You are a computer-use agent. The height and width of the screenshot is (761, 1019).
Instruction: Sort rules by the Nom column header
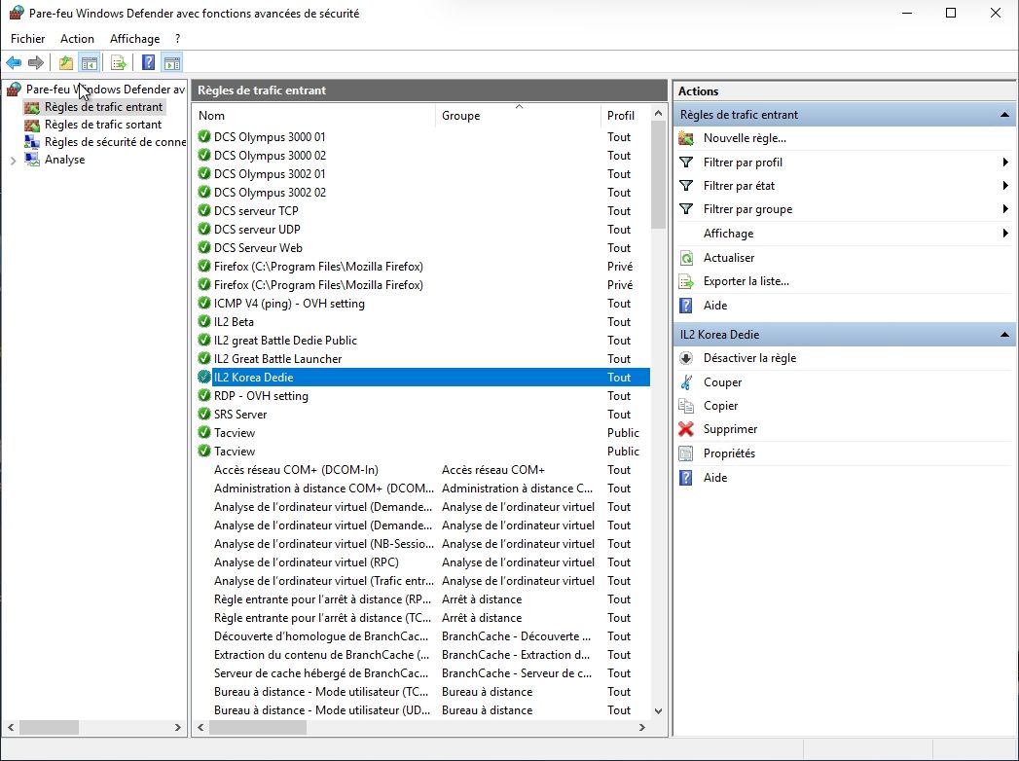pyautogui.click(x=314, y=116)
